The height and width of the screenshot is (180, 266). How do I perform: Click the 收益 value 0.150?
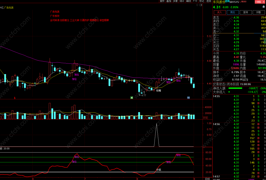point(236,80)
